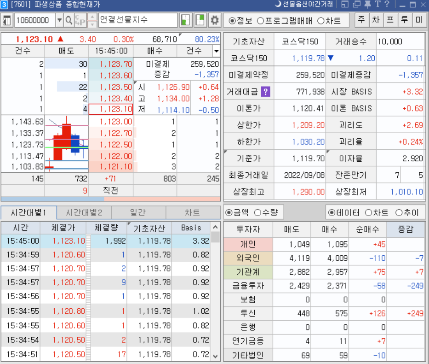Click the down arrow of the time table scrollbar
This screenshot has width=429, height=364.
point(215,356)
